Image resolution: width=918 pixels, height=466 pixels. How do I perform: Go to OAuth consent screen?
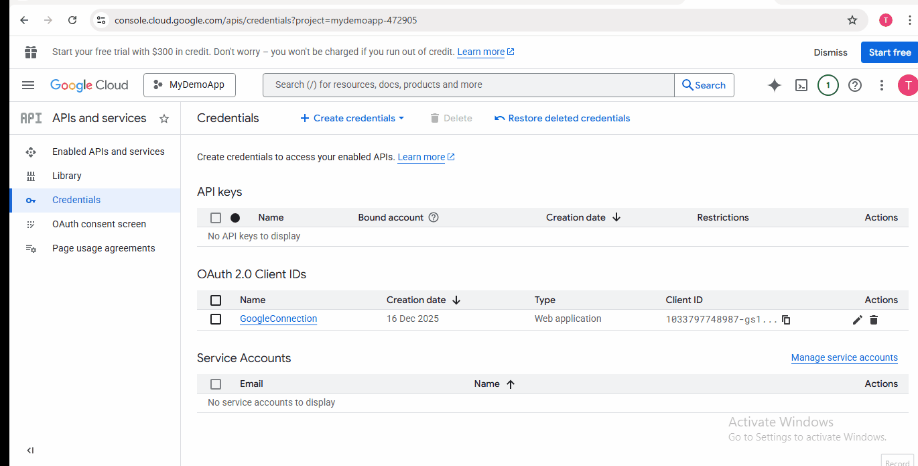pos(99,224)
